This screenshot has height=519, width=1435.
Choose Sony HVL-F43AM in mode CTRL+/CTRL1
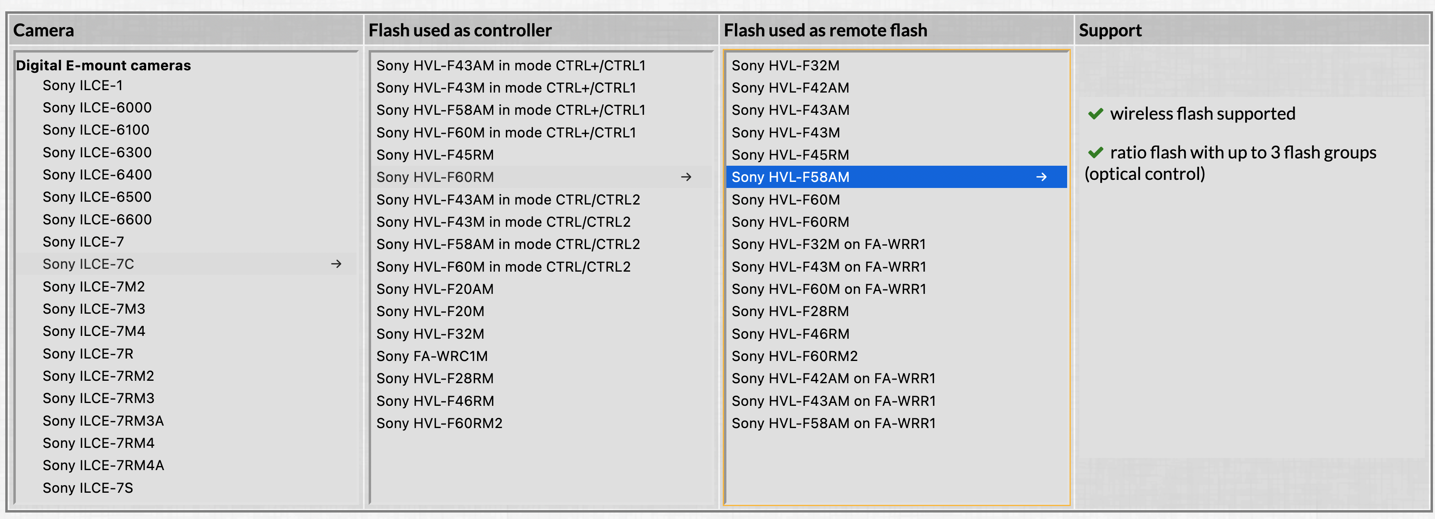click(x=510, y=65)
